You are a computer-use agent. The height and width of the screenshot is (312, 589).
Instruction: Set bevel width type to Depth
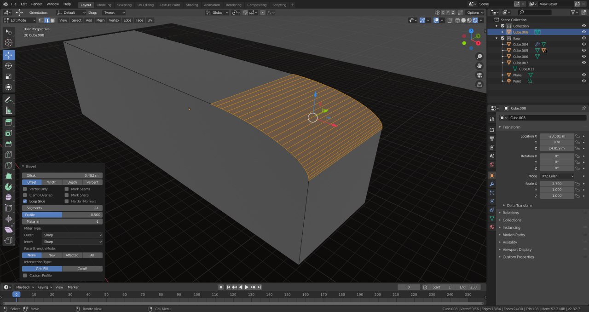pos(72,182)
